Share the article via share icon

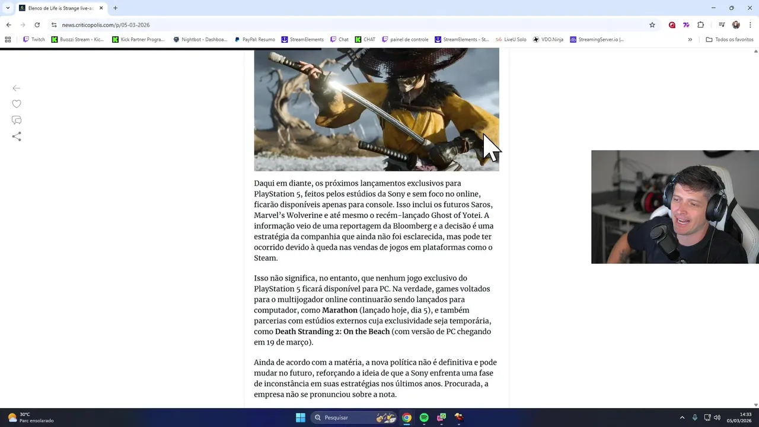[x=17, y=136]
